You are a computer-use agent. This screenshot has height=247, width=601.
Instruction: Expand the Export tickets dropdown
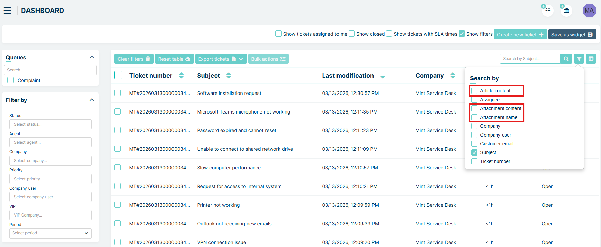(x=241, y=59)
